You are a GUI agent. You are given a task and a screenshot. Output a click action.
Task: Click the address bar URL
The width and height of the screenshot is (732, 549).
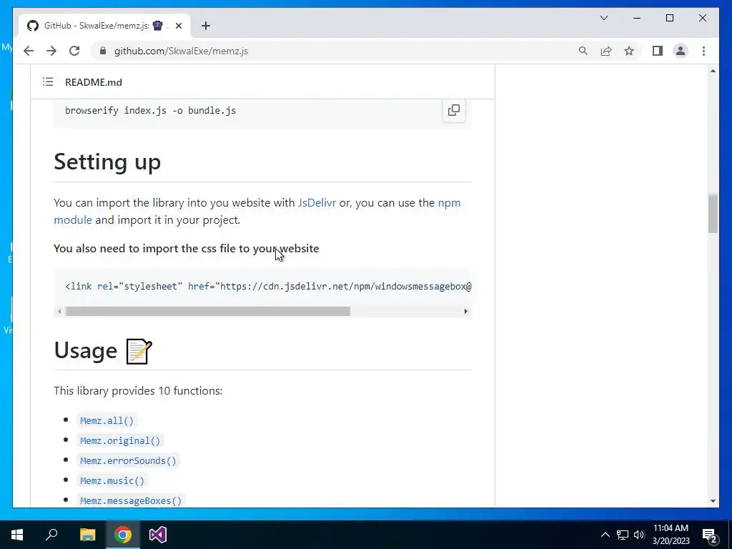click(x=181, y=51)
